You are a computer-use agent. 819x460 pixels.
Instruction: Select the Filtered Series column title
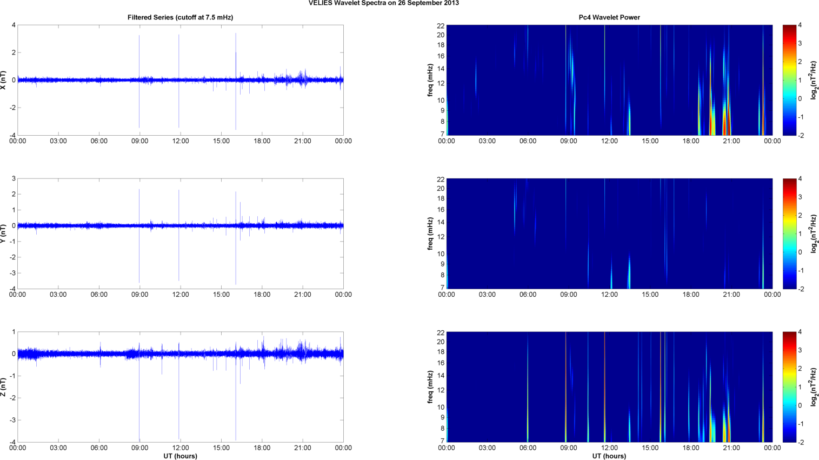click(x=180, y=17)
